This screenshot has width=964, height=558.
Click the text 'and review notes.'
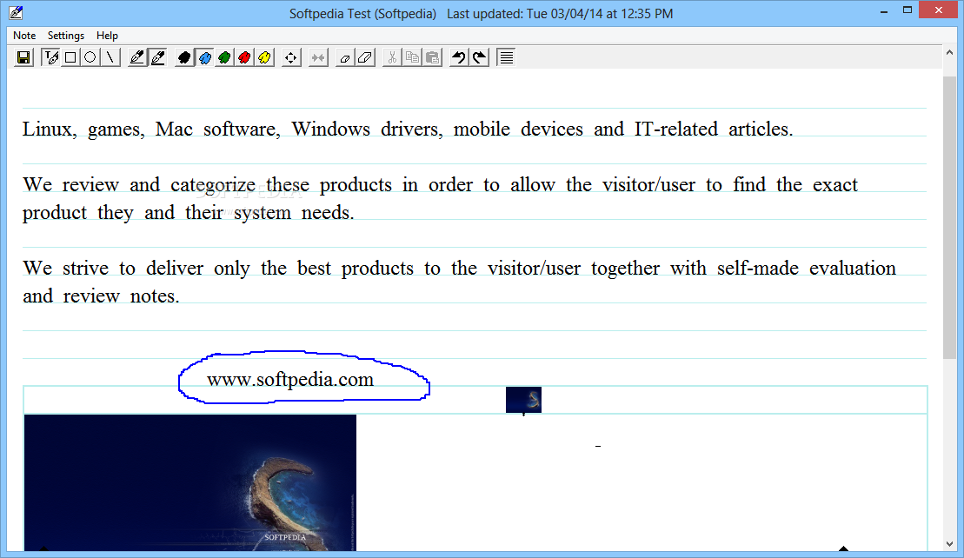point(101,296)
